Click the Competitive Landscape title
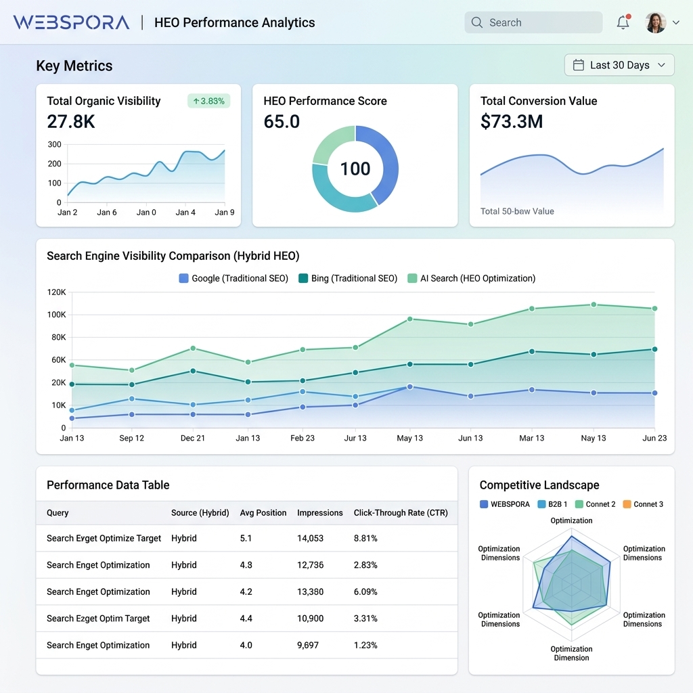The width and height of the screenshot is (693, 693). [x=539, y=485]
